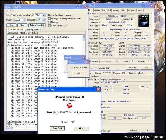Click Validate in top CPU-Z window
This screenshot has width=166, height=140.
click(133, 68)
